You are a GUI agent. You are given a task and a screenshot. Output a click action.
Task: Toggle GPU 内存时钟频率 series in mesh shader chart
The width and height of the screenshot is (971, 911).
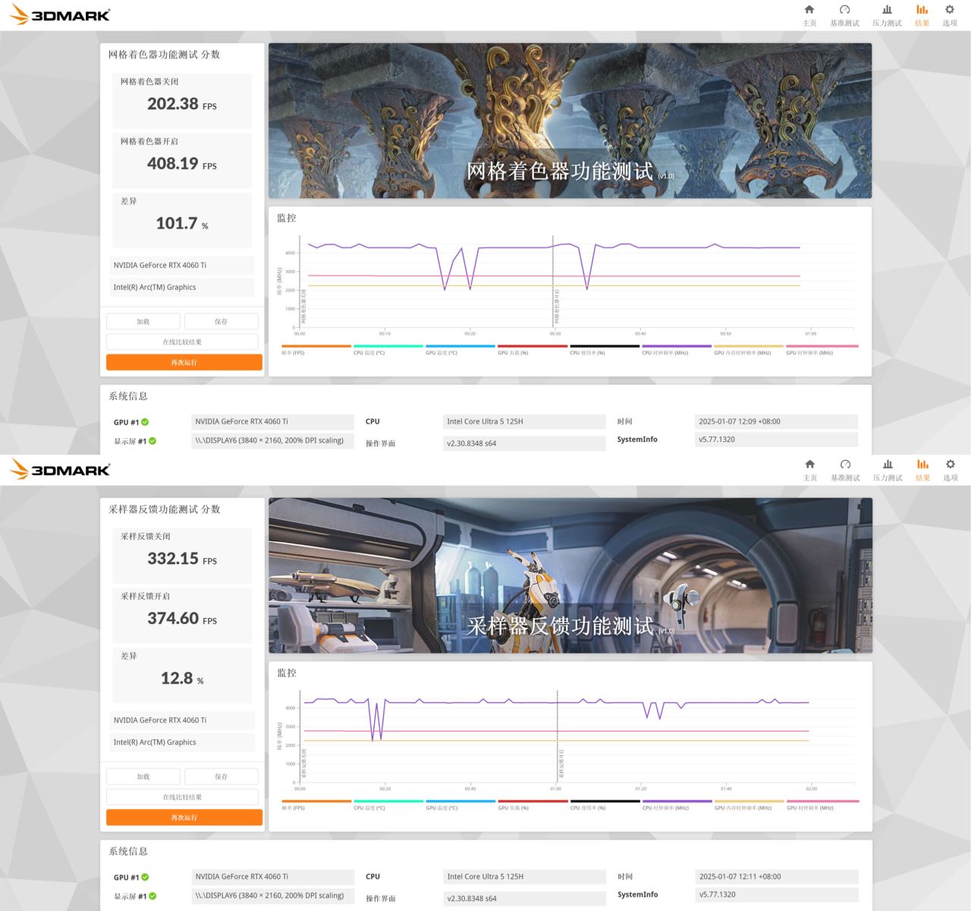(x=749, y=350)
